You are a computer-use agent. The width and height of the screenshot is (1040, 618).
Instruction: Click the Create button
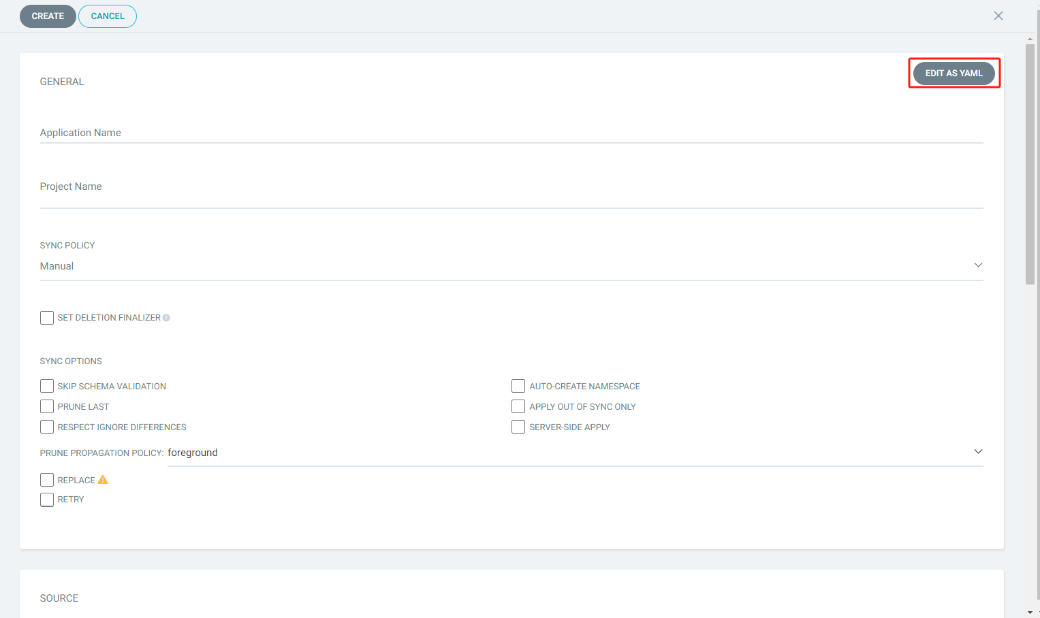[x=48, y=16]
